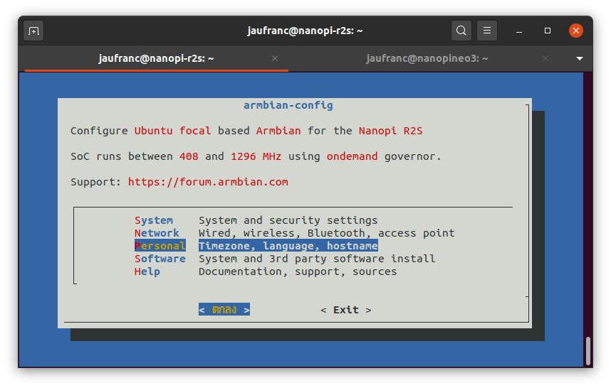The height and width of the screenshot is (388, 611).
Task: Click the '1296 MHz' frequency value
Action: tap(256, 156)
